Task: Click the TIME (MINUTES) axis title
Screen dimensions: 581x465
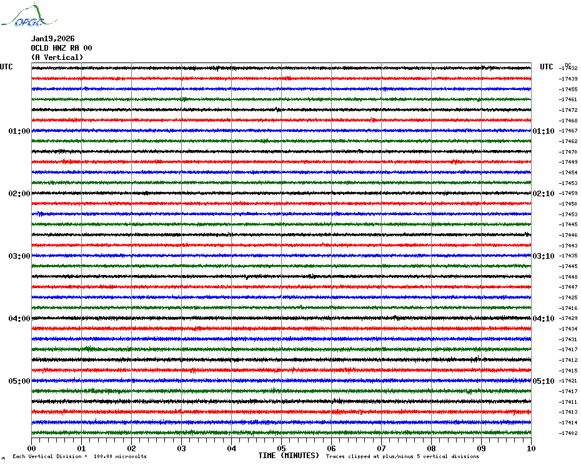Action: pyautogui.click(x=289, y=456)
